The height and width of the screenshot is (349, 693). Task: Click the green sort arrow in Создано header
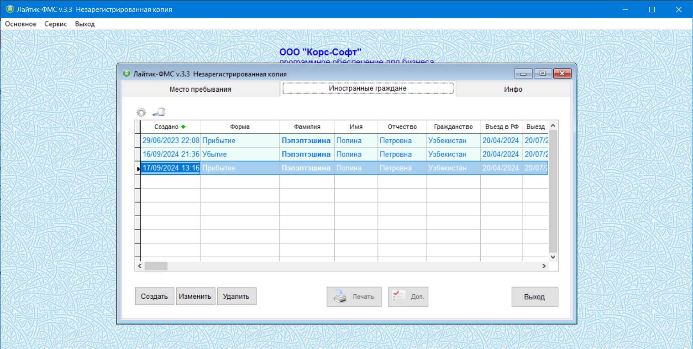point(184,127)
